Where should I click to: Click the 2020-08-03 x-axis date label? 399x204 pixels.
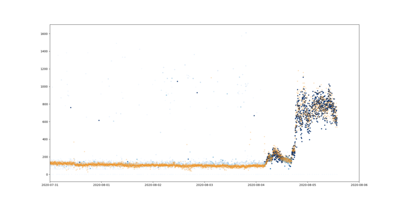click(x=204, y=185)
